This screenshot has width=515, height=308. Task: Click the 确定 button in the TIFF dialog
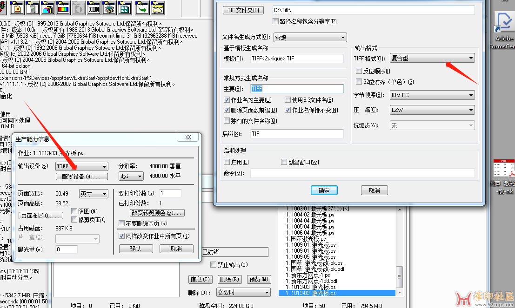pos(324,190)
